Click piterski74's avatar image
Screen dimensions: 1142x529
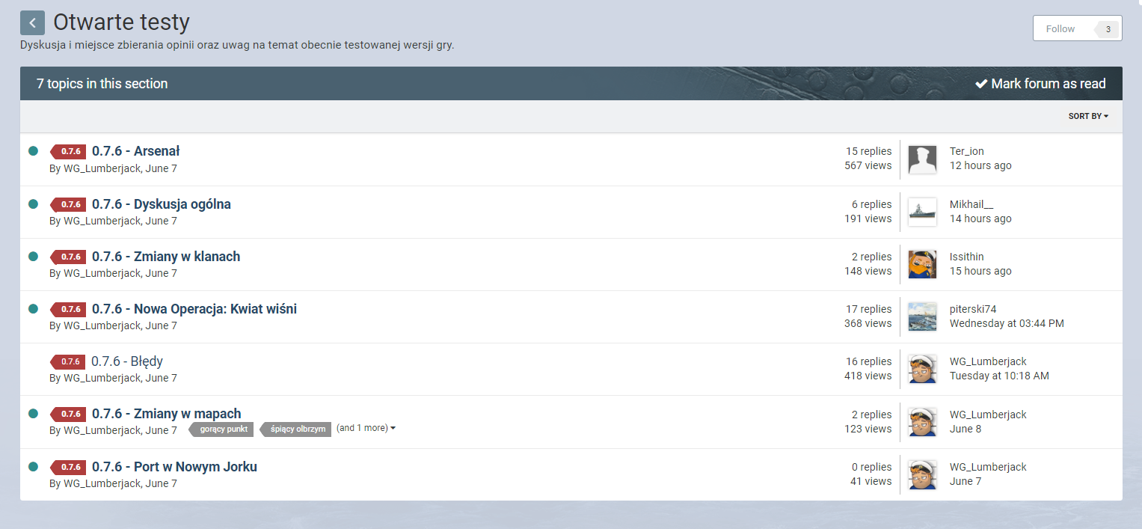tap(922, 317)
